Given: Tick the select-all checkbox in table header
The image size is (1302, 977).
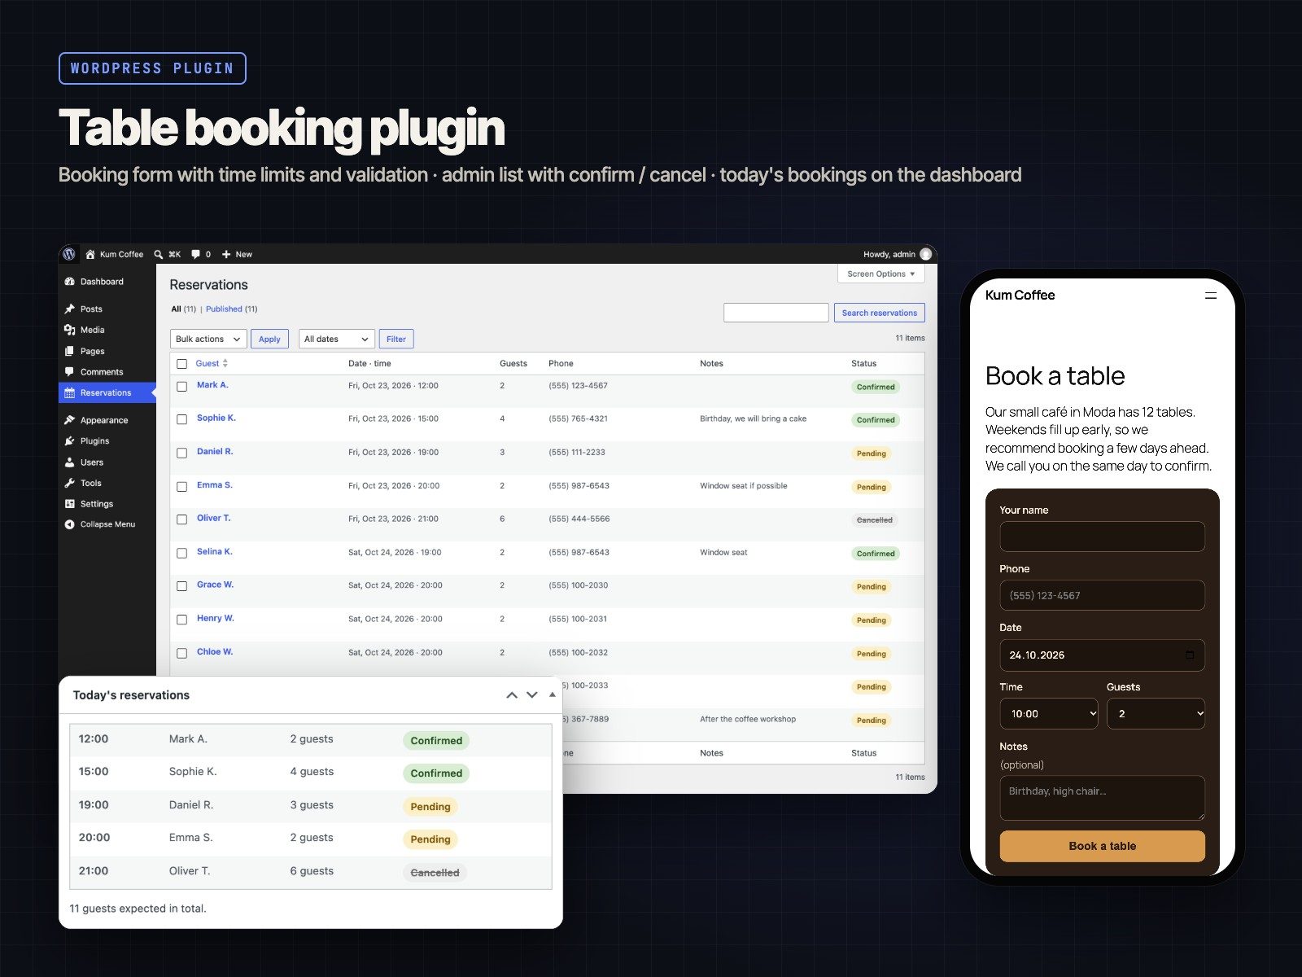Looking at the screenshot, I should (x=181, y=364).
